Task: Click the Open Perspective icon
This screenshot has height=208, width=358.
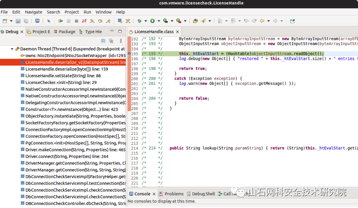Action: 292,21
